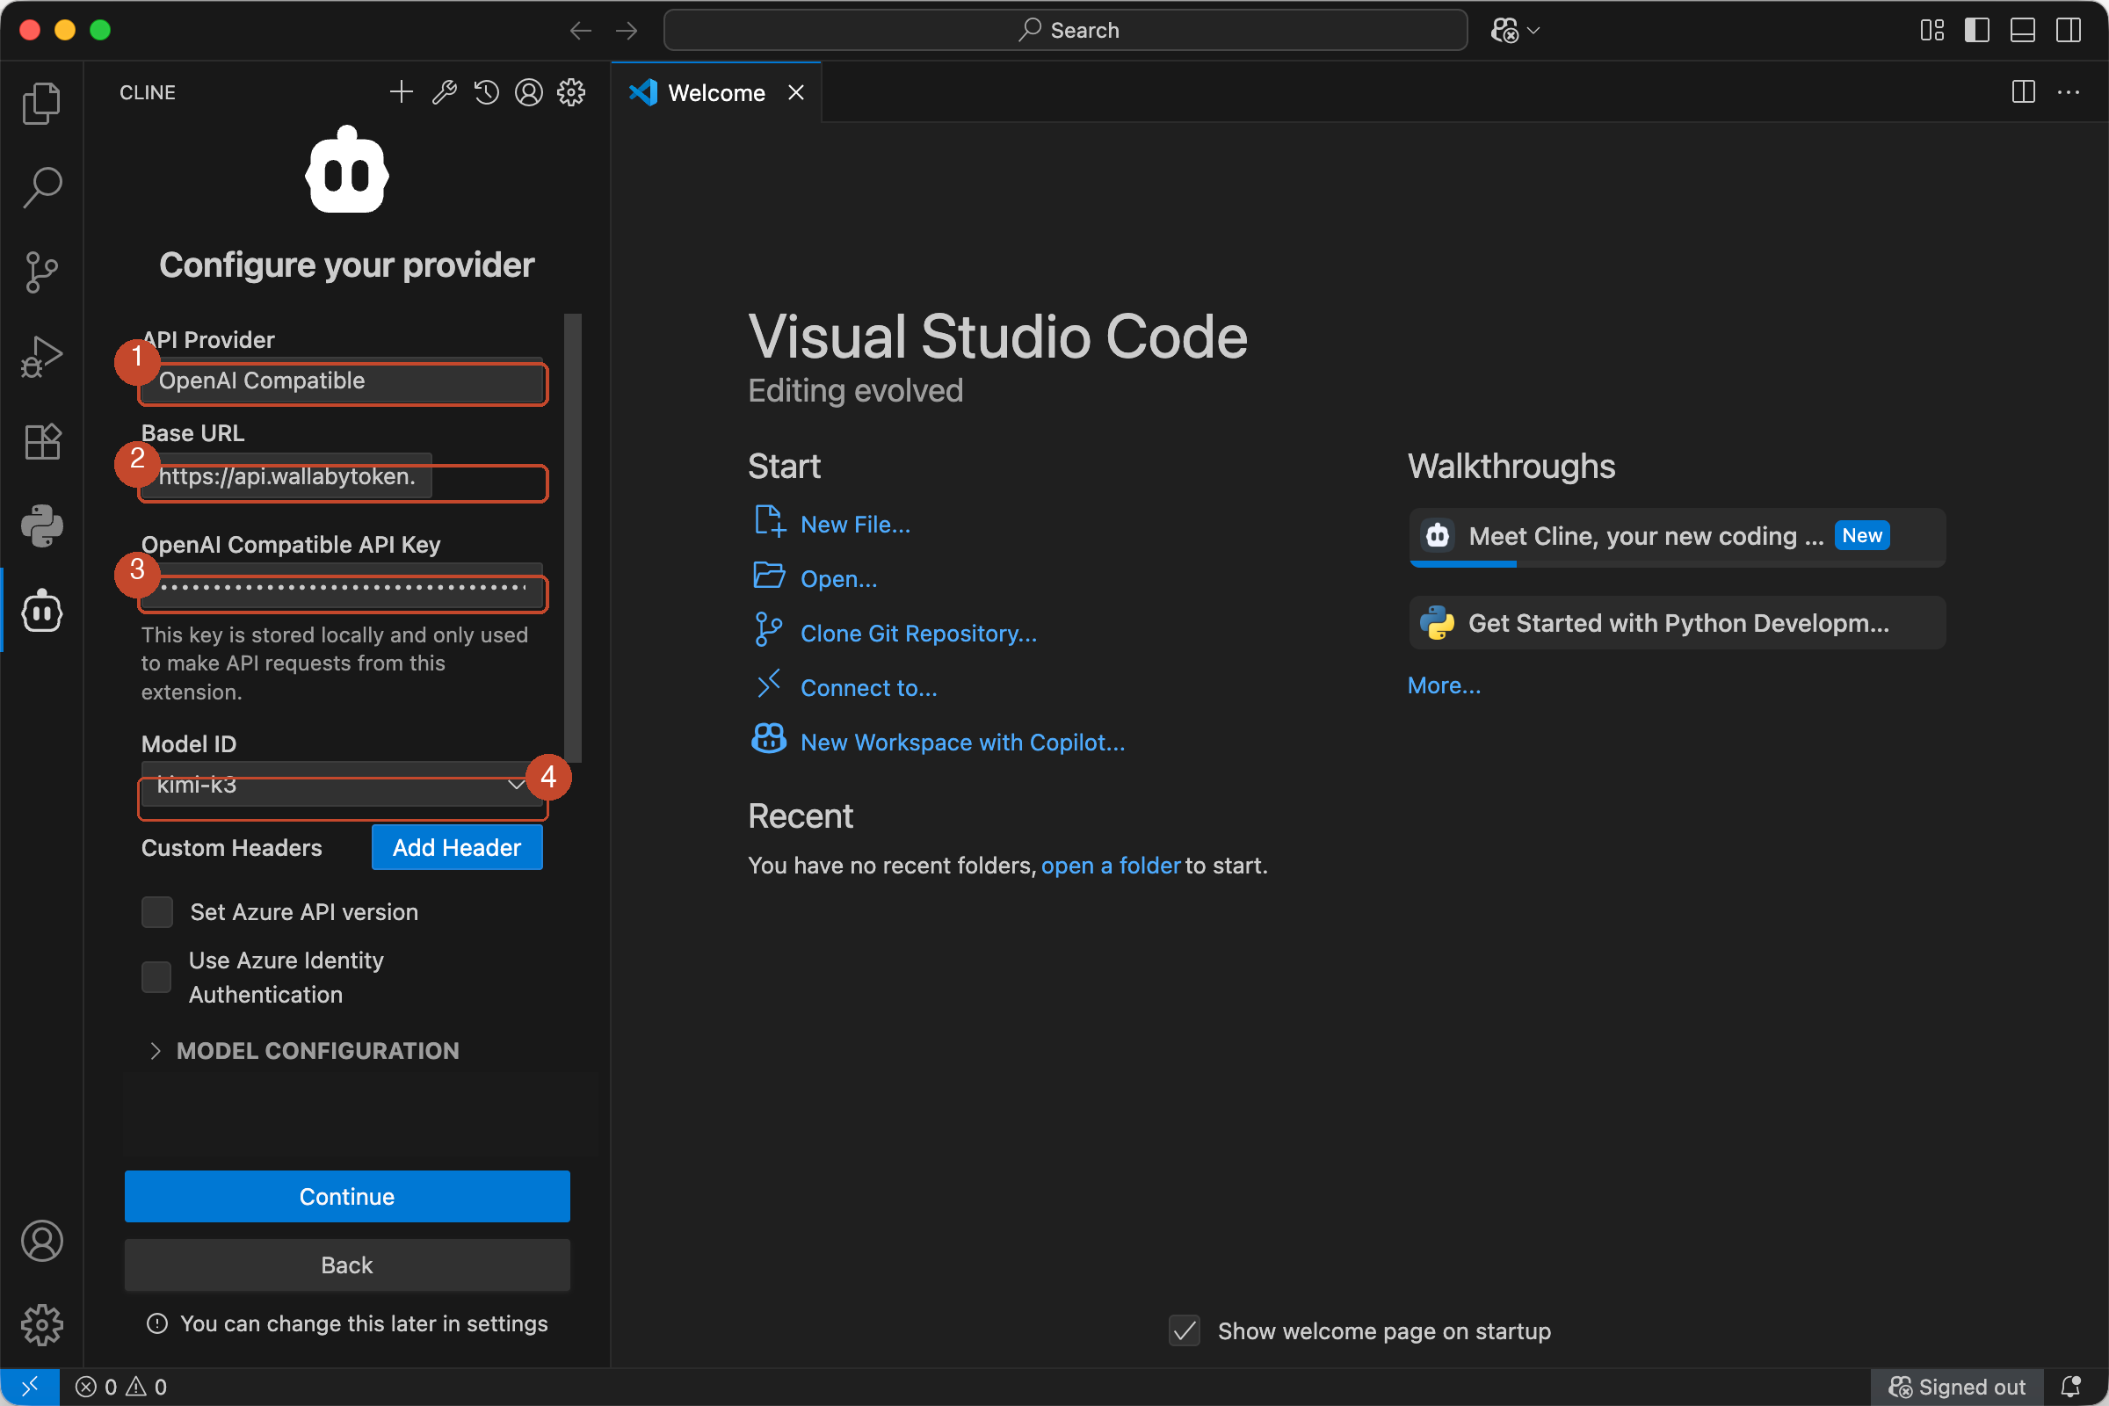Expand MODEL CONFIGURATION section

pyautogui.click(x=303, y=1051)
